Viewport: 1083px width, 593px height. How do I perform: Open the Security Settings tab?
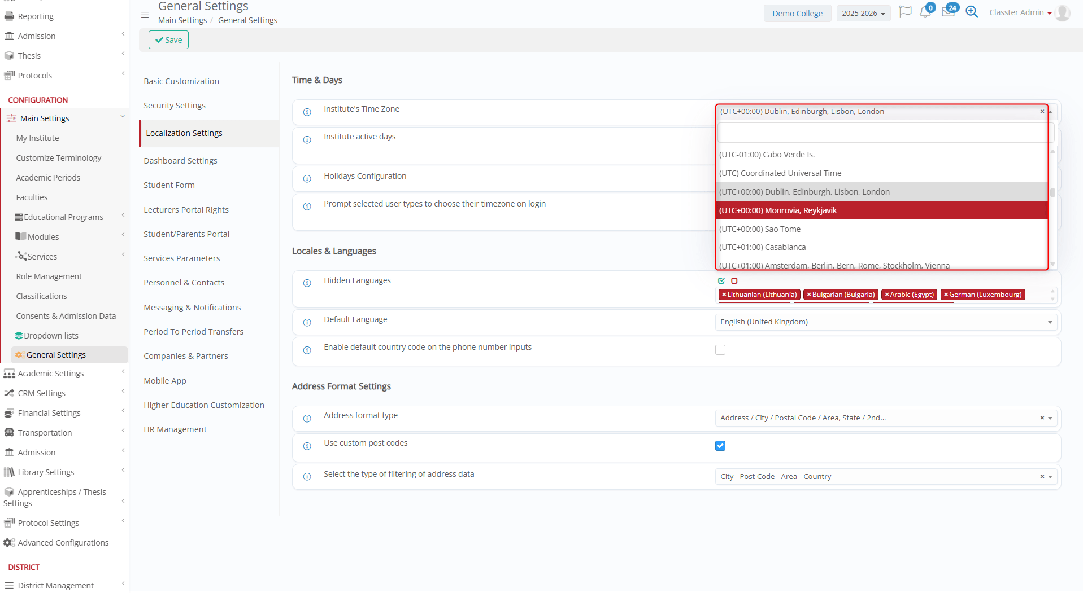(175, 106)
